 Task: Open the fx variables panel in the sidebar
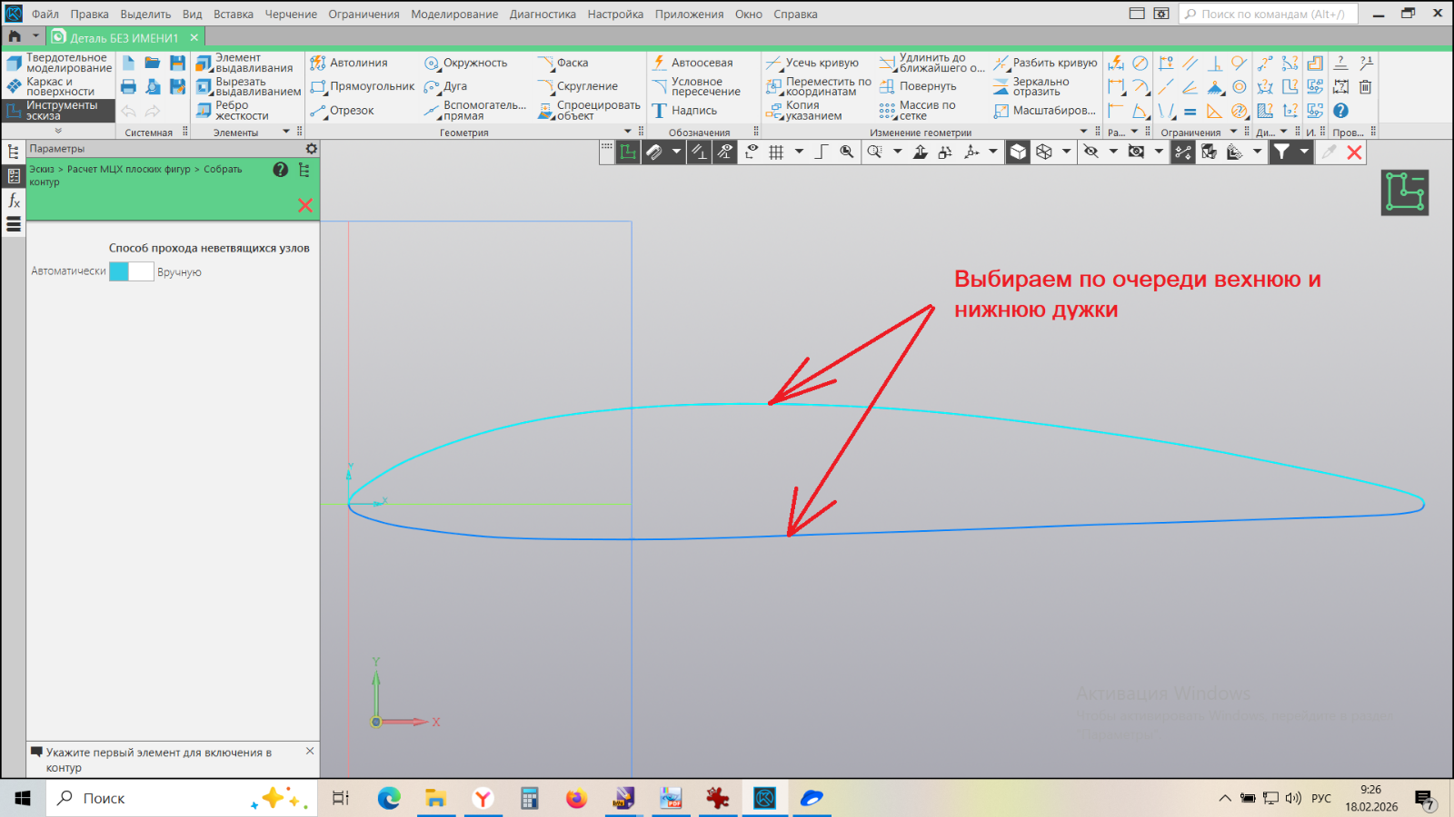click(14, 201)
